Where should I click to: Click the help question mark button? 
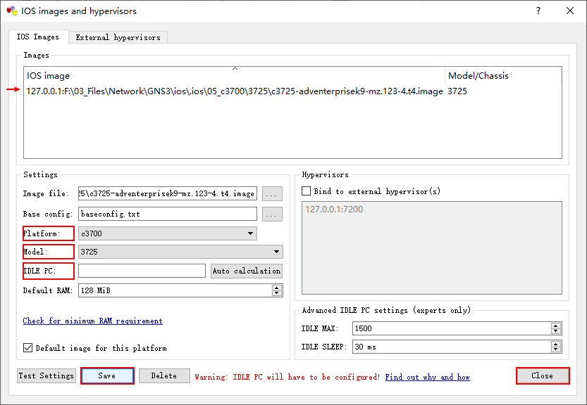pos(538,11)
